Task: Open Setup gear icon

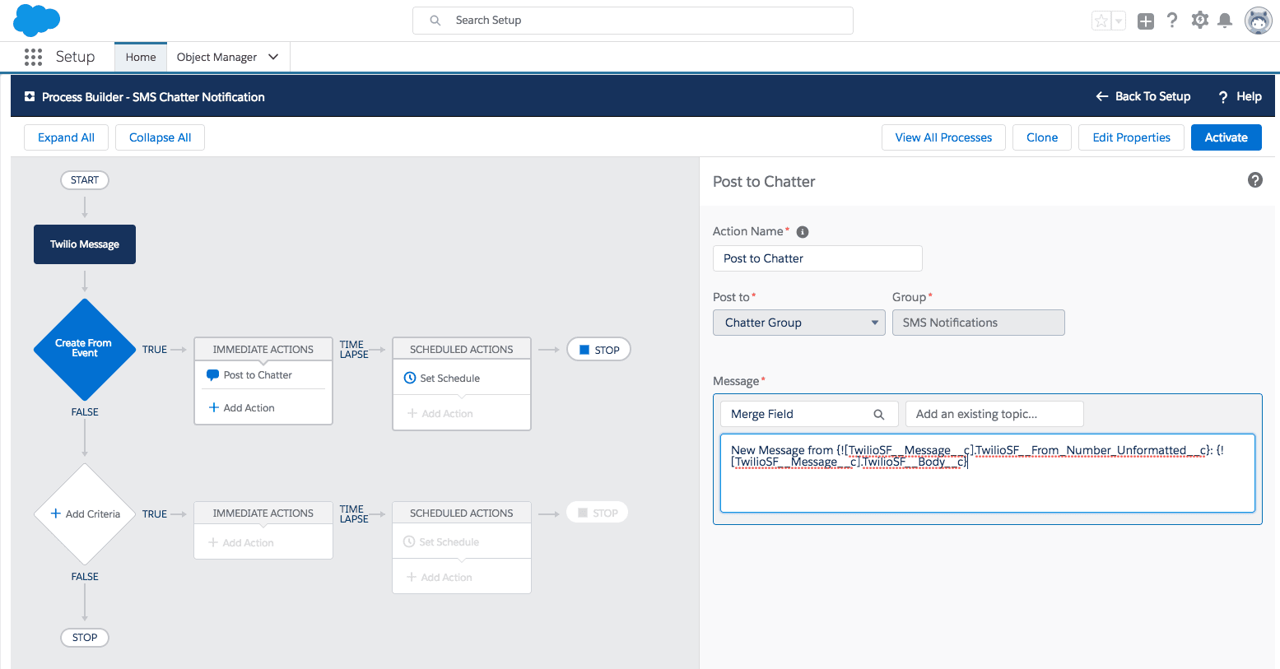Action: (x=1199, y=20)
